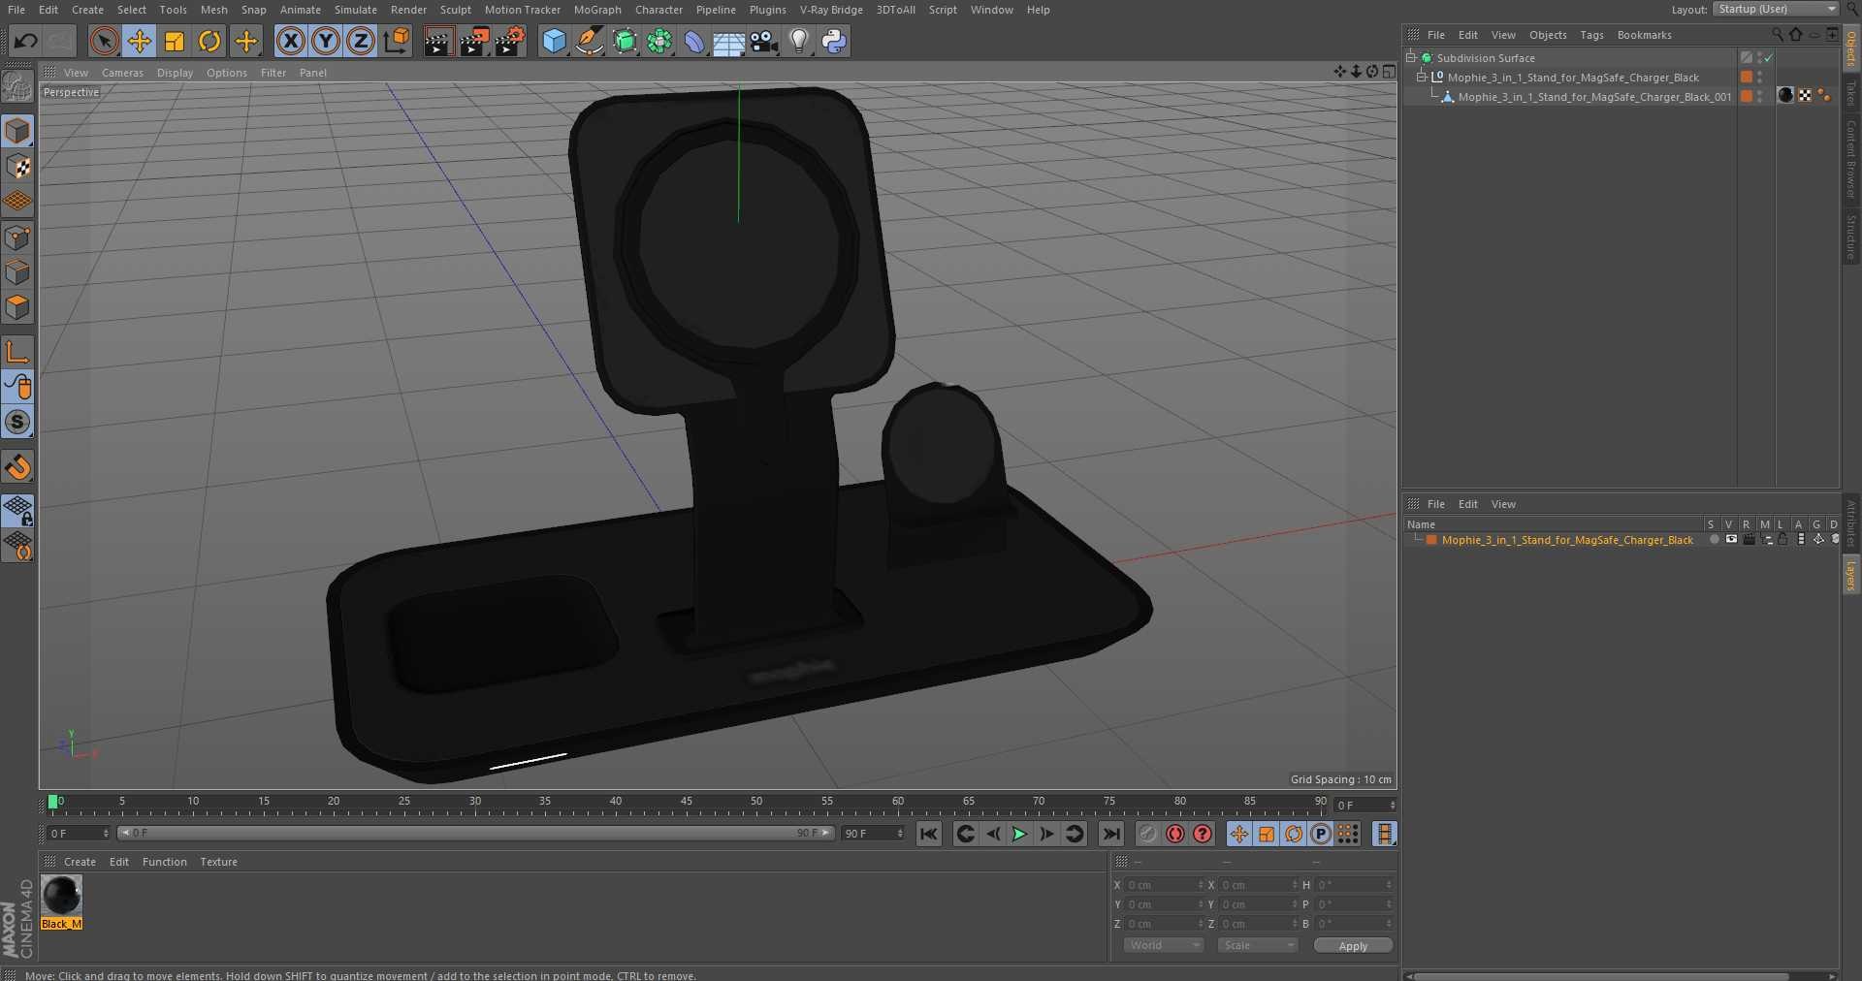This screenshot has width=1862, height=981.
Task: Go to start of animation
Action: 929,834
